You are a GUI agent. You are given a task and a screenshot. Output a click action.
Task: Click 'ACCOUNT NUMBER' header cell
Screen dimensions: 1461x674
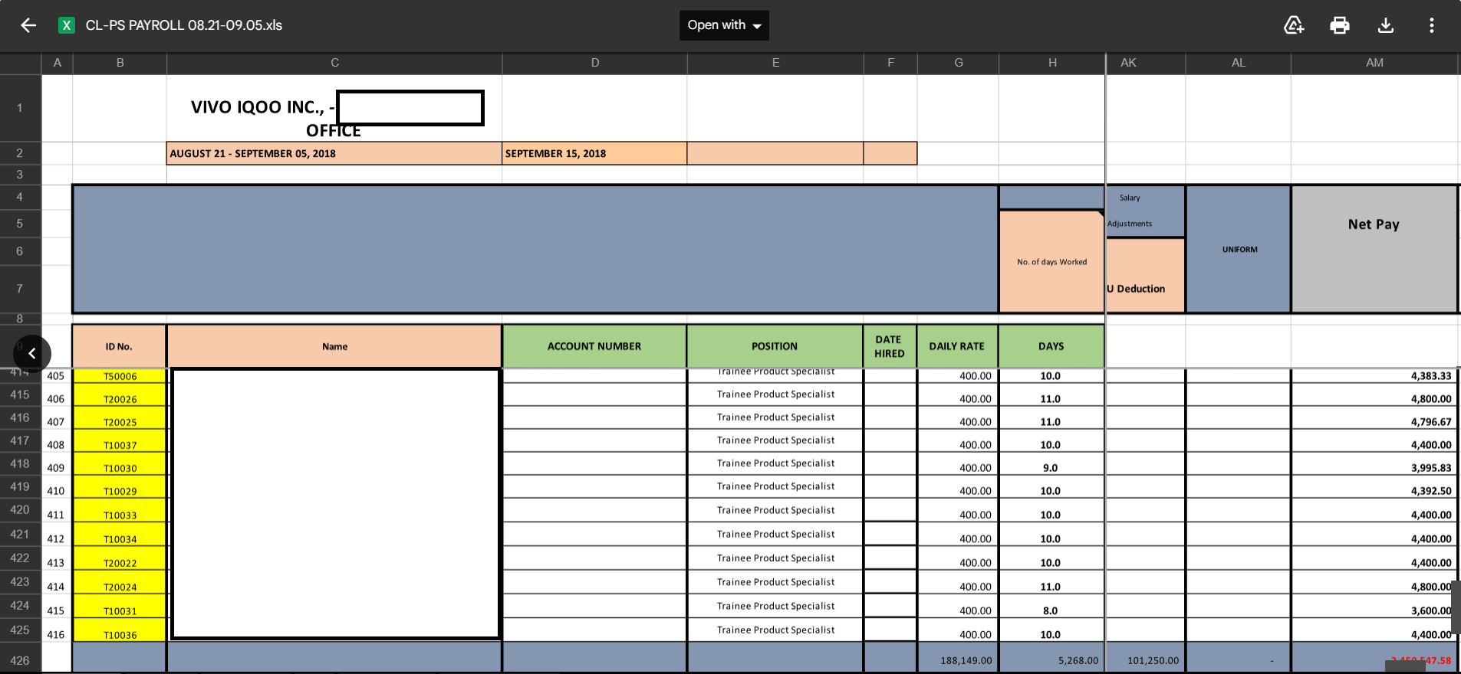click(x=594, y=346)
